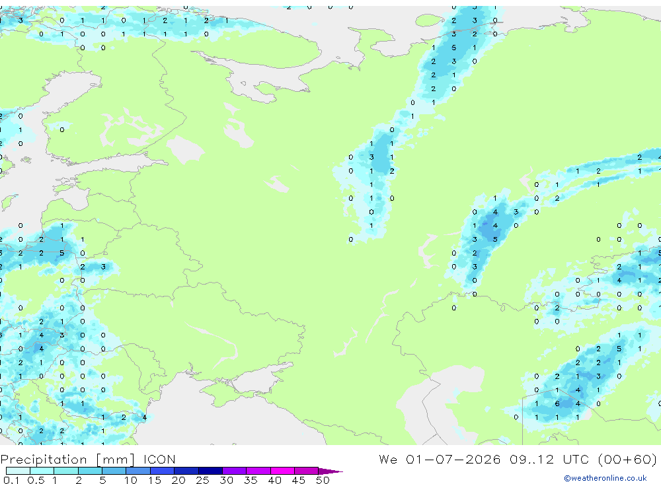This screenshot has height=484, width=661.
Task: Click the legend label '15'
Action: pos(155,480)
